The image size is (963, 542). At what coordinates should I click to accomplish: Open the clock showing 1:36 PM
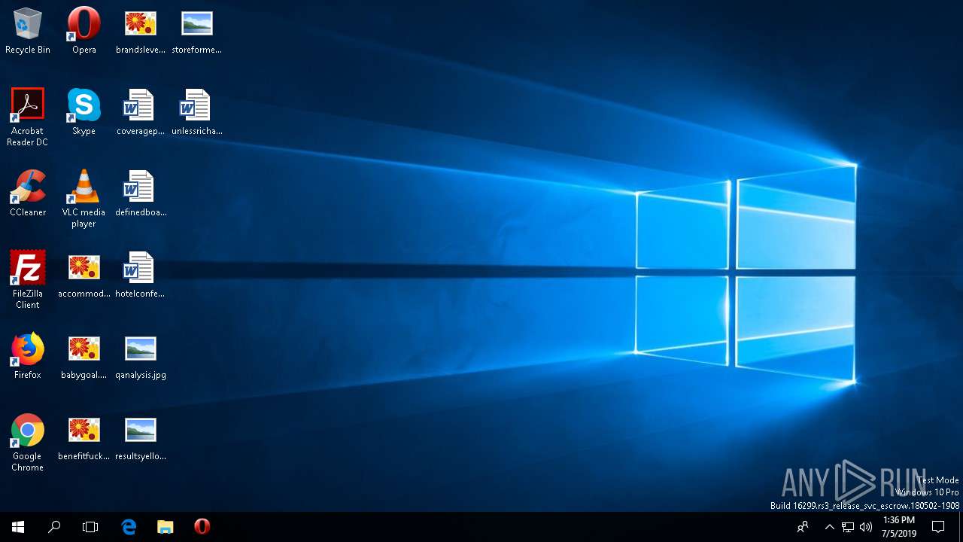click(899, 527)
